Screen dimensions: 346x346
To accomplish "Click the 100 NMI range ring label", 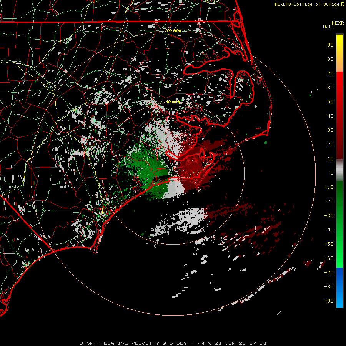I will 173,31.
